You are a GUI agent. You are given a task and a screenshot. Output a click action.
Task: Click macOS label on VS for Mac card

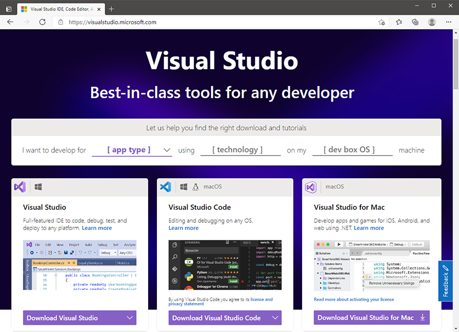point(335,187)
